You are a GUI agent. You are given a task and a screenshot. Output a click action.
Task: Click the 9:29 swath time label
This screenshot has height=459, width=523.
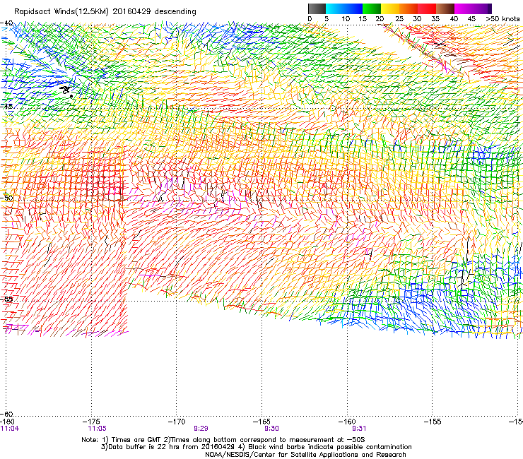201,429
